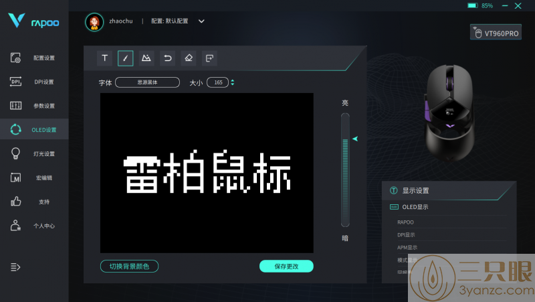
Task: Click the OLED drawing canvas
Action: click(x=207, y=173)
